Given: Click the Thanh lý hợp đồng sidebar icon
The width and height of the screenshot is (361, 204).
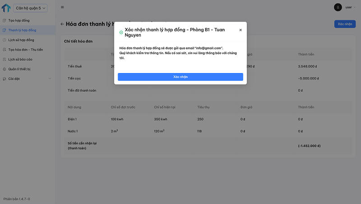Looking at the screenshot, I should [x=5, y=30].
